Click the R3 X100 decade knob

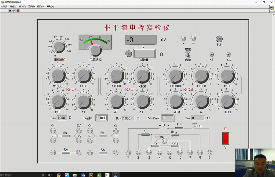coord(227,75)
